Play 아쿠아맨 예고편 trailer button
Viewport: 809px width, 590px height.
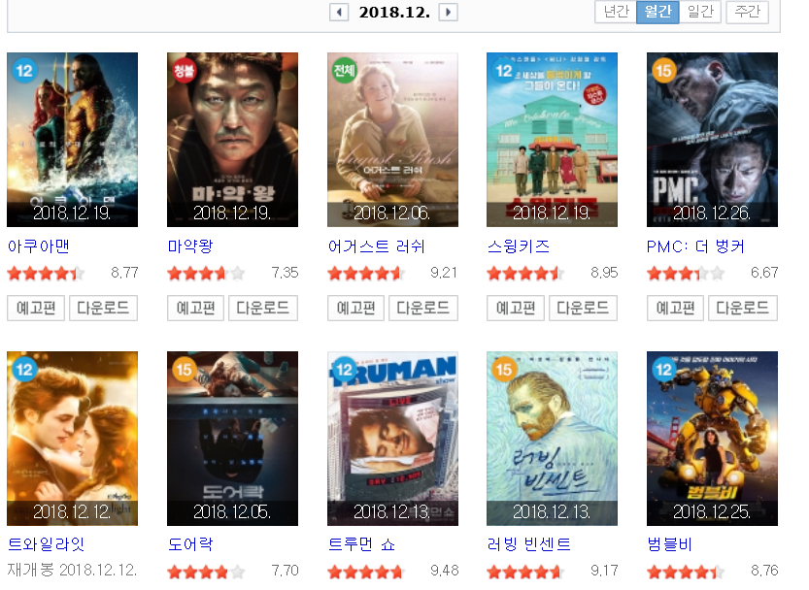36,308
